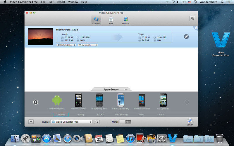Switch to the Devices category tab
This screenshot has height=146, width=234.
61,114
